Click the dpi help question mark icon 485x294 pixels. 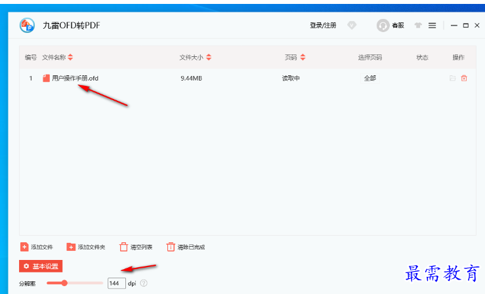click(144, 284)
